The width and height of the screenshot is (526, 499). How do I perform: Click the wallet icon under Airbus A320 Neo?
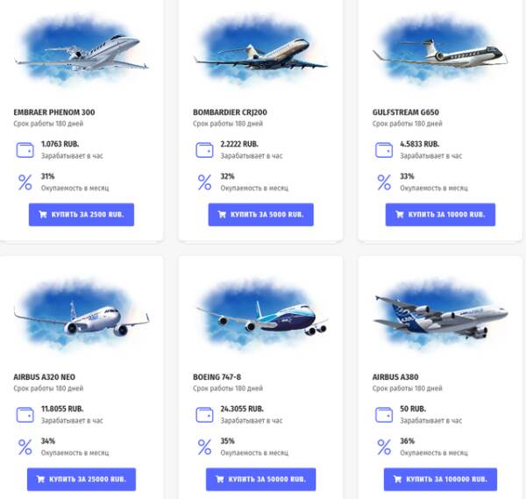pos(25,414)
